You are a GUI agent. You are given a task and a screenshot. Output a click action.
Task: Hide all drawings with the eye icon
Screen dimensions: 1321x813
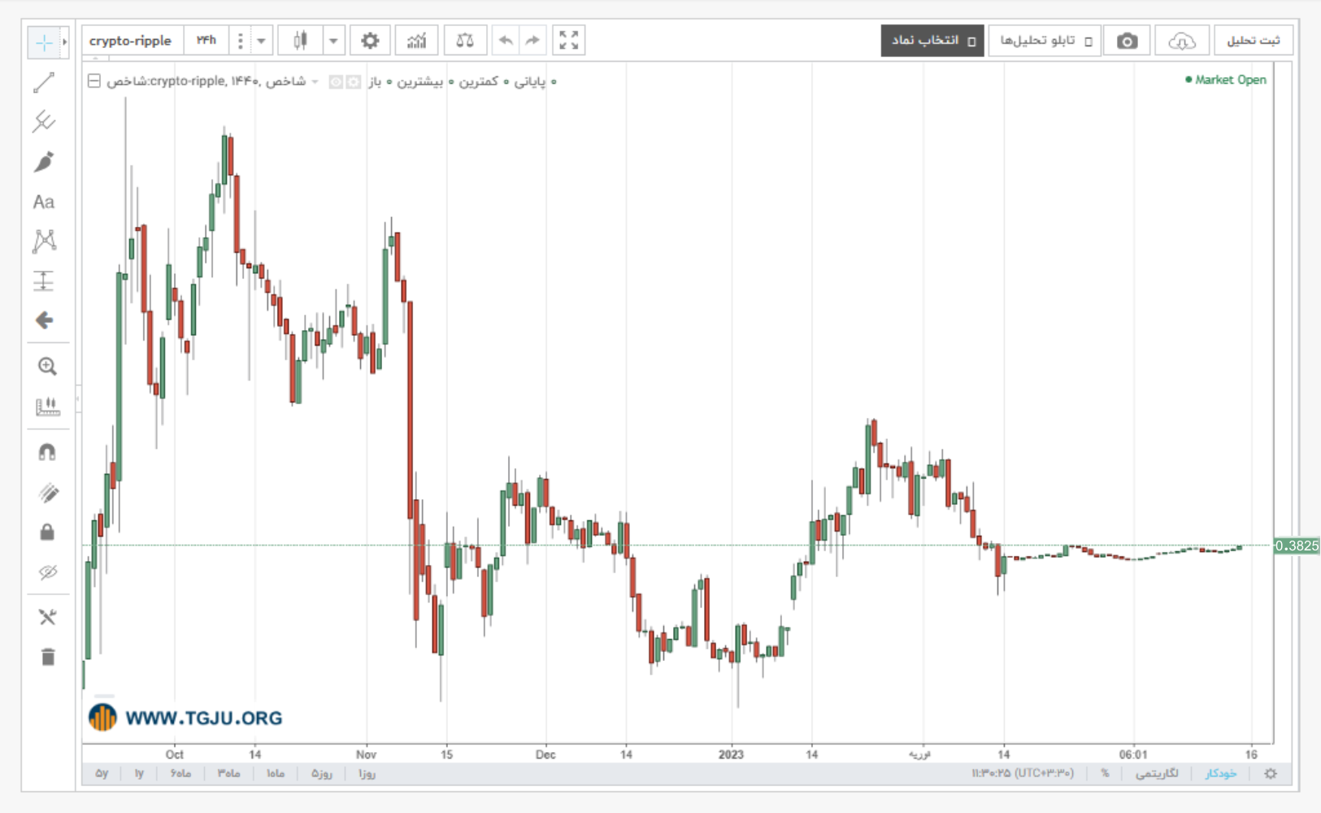47,572
